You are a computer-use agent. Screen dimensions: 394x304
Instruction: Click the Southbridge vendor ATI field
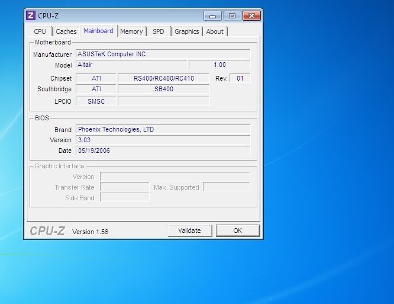96,89
